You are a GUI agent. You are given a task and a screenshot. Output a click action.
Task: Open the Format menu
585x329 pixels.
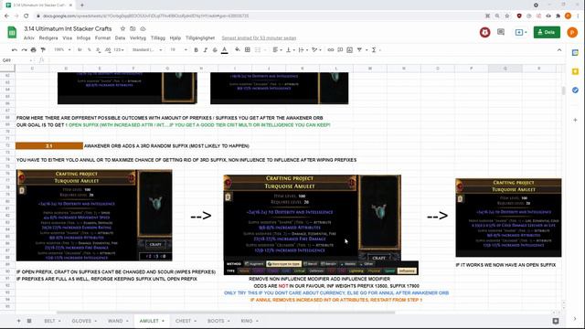click(x=102, y=38)
